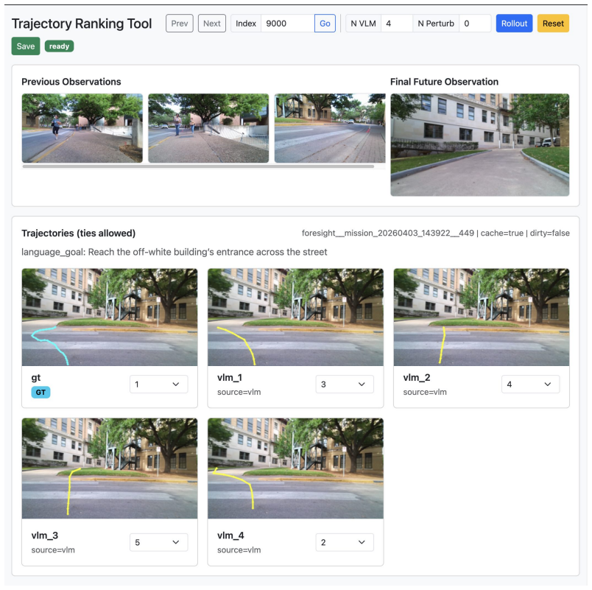
Task: Save the current rankings
Action: (x=26, y=46)
